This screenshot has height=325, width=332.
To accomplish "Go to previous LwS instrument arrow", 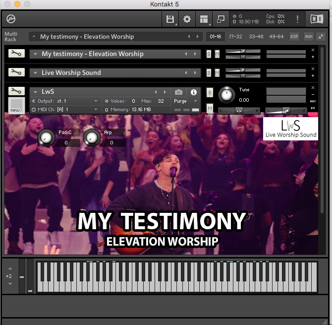I will coord(156,92).
